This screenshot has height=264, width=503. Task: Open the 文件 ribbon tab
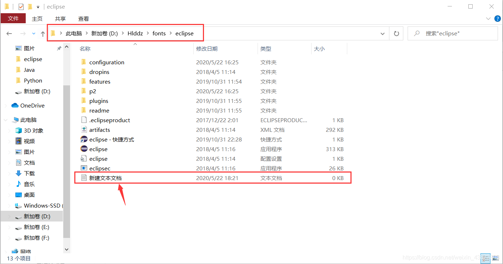click(13, 19)
